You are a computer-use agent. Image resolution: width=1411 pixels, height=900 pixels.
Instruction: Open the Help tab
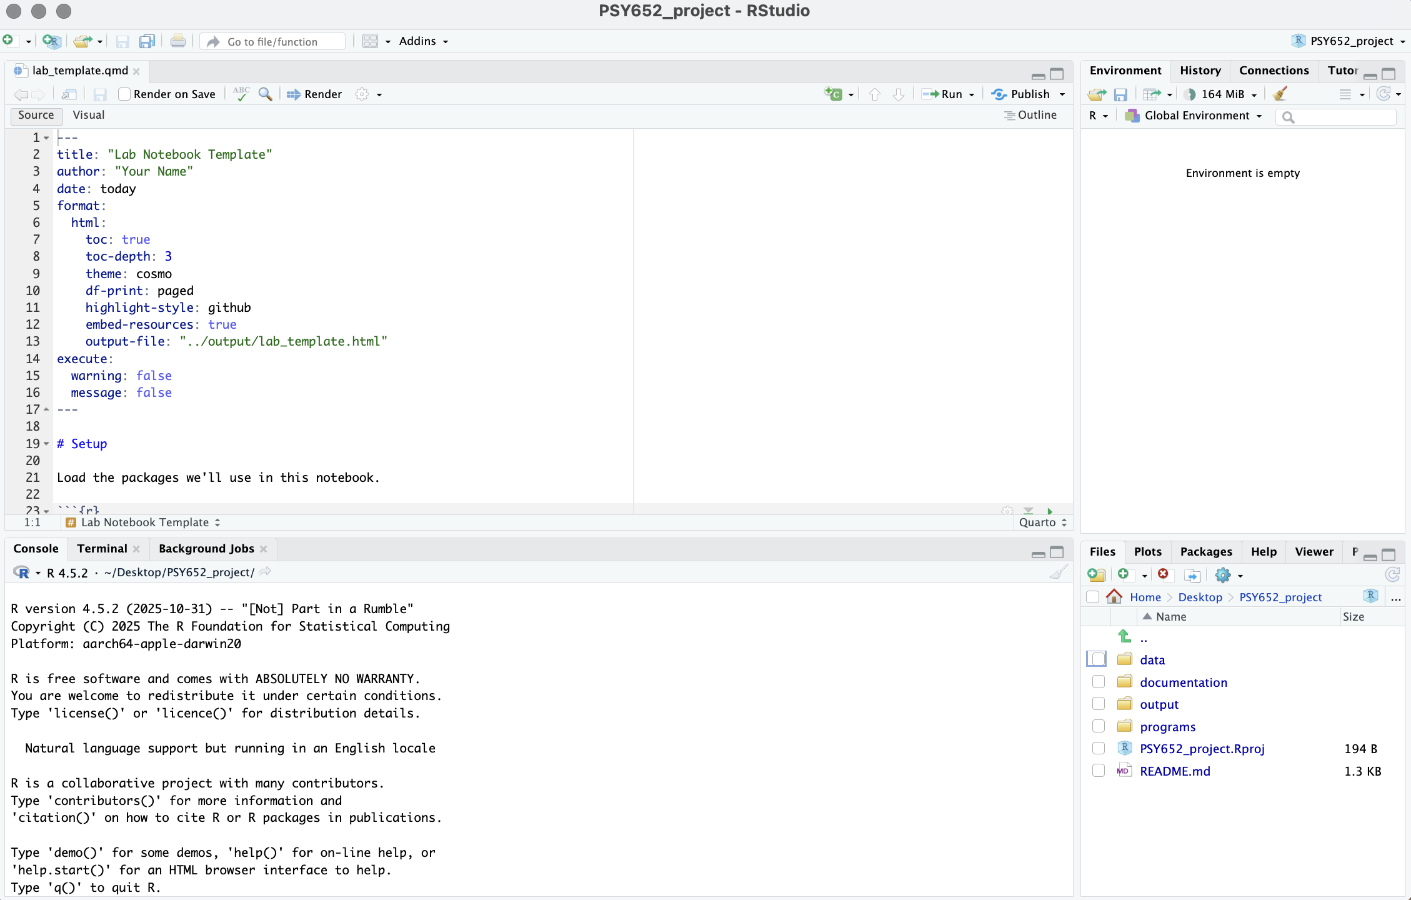[1264, 552]
